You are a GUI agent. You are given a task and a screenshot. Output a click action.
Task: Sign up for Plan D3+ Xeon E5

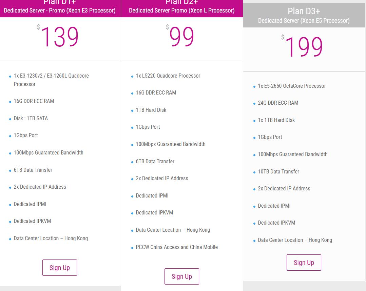[x=304, y=263]
